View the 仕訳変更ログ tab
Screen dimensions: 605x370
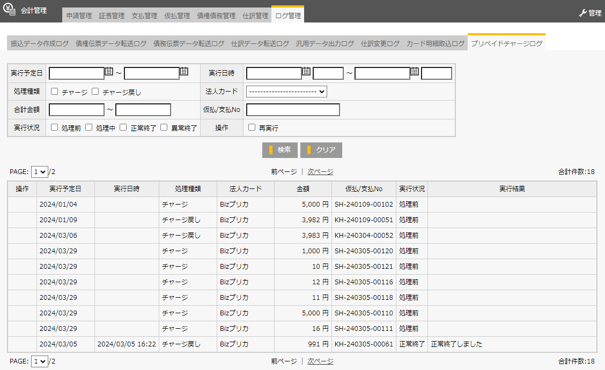(380, 43)
